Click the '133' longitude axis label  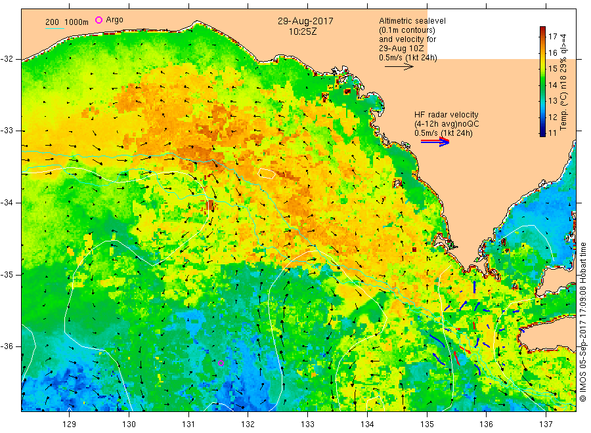click(307, 424)
